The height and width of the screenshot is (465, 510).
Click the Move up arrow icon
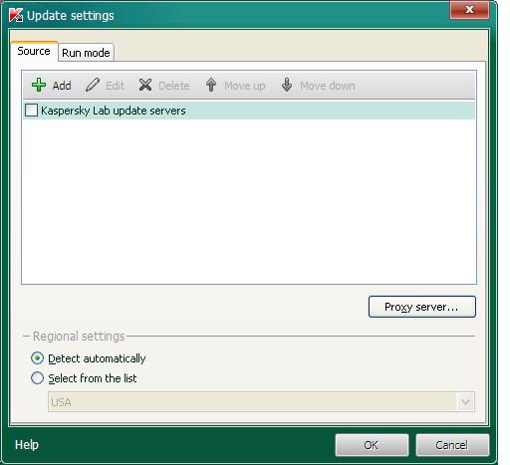click(x=211, y=85)
